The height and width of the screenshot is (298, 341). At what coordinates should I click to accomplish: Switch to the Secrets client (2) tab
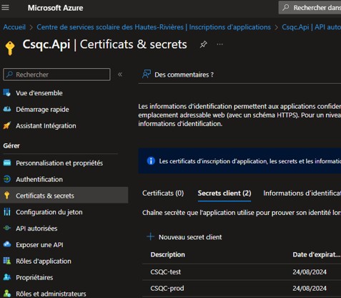224,193
